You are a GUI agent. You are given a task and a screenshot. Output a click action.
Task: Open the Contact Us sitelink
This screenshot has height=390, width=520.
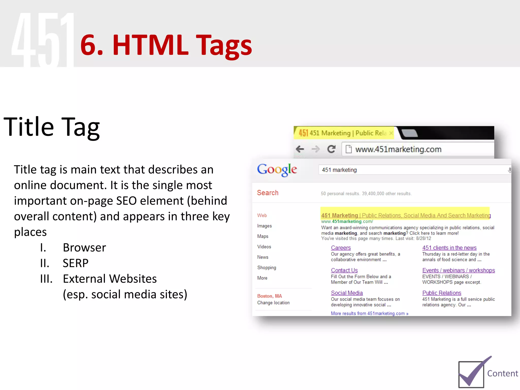(344, 270)
